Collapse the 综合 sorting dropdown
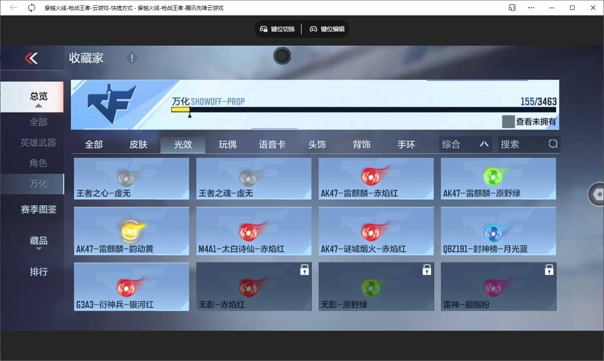This screenshot has width=604, height=361. pyautogui.click(x=484, y=144)
